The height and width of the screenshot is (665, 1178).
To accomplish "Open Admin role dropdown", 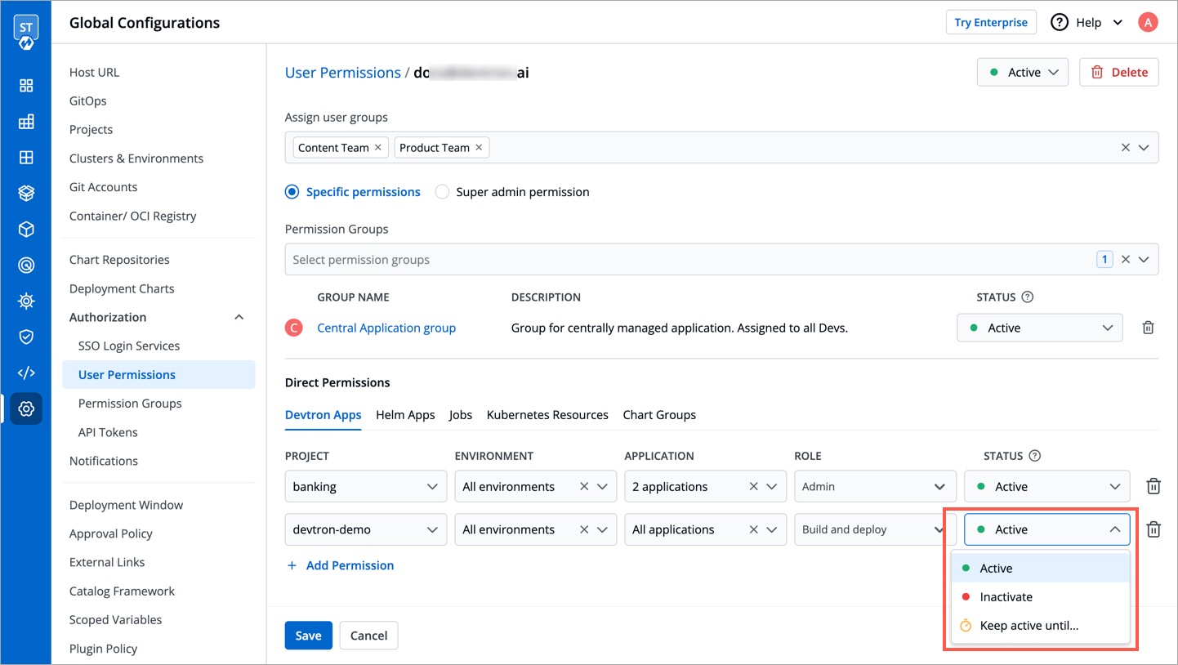I will click(x=875, y=486).
